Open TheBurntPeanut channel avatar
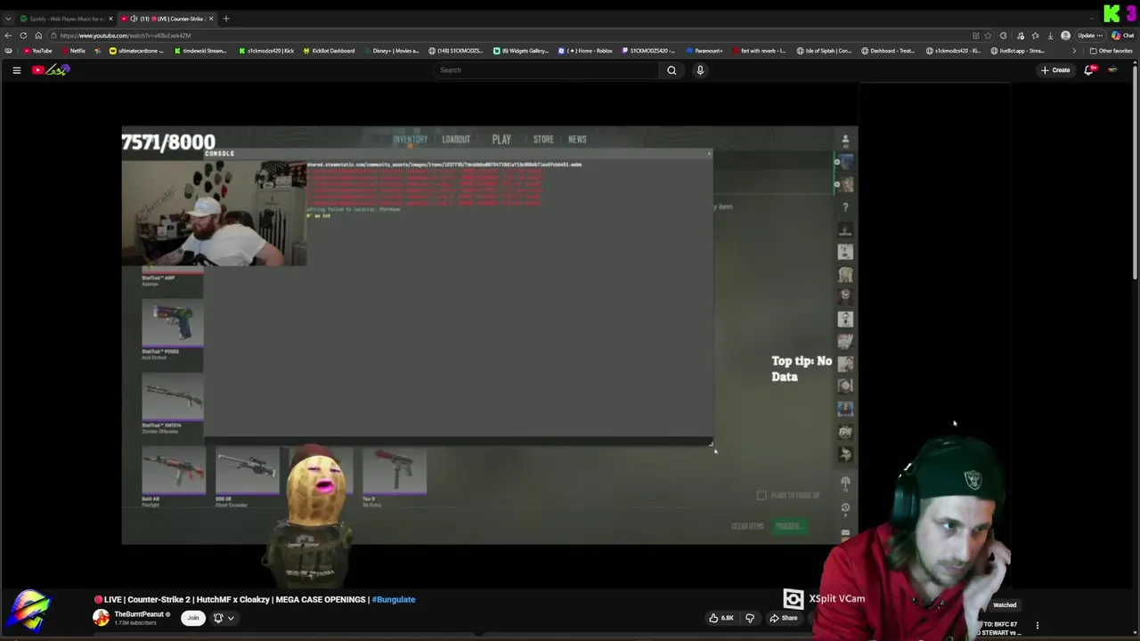1140x641 pixels. (x=101, y=618)
